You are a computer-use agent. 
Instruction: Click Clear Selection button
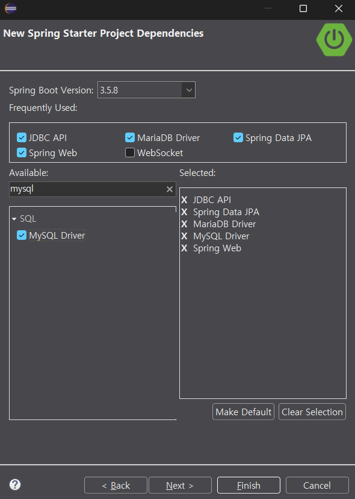tap(312, 412)
